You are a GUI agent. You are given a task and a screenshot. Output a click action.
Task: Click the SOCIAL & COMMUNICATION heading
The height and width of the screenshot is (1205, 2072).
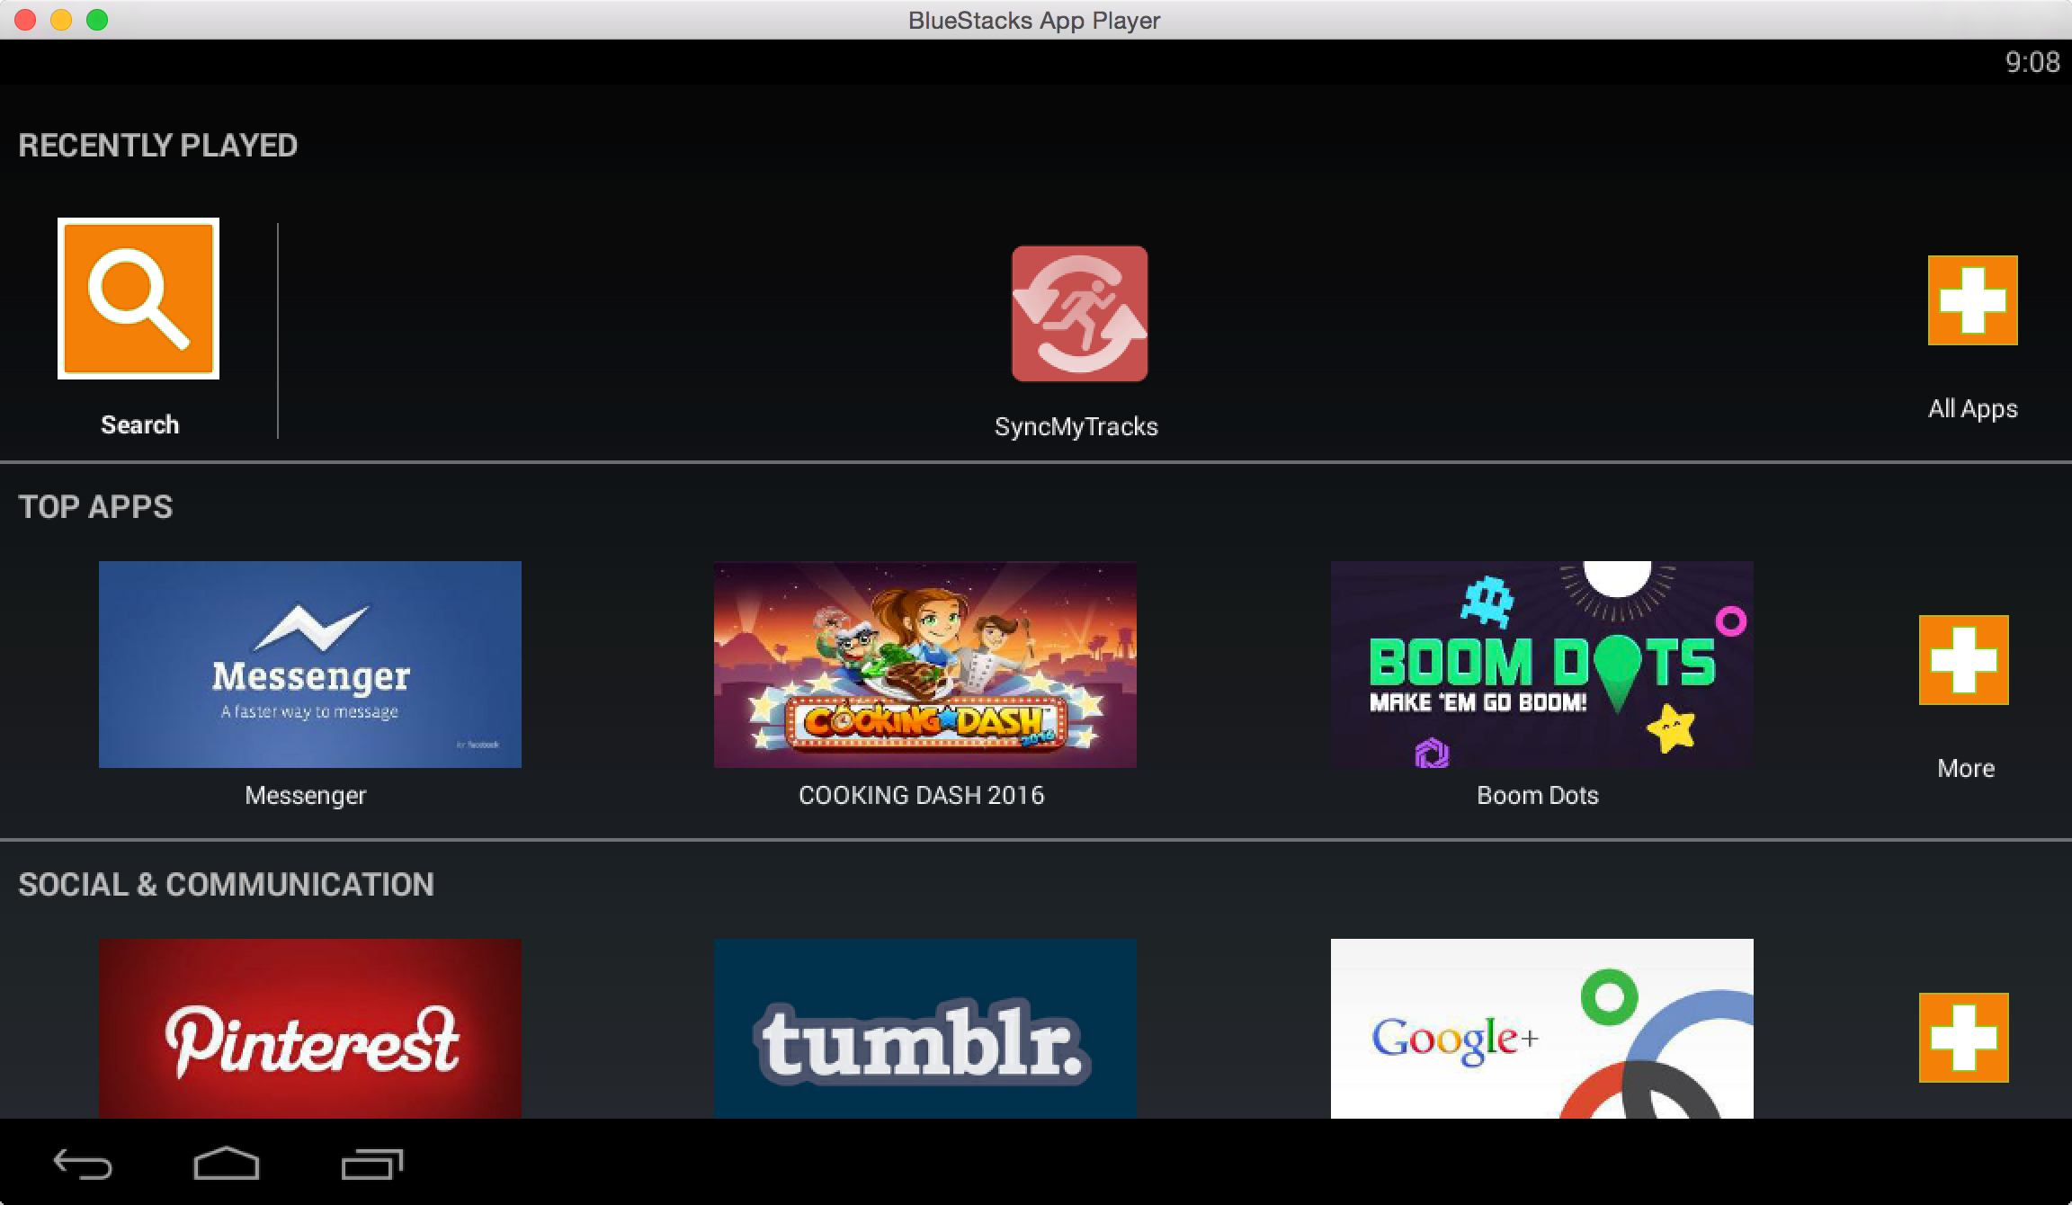click(x=226, y=885)
